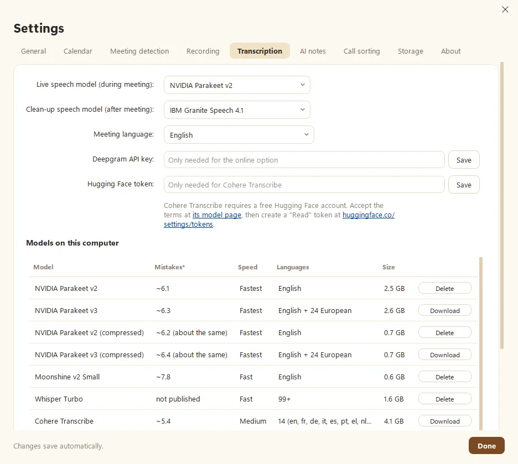
Task: Open the Live speech model dropdown
Action: (x=237, y=85)
